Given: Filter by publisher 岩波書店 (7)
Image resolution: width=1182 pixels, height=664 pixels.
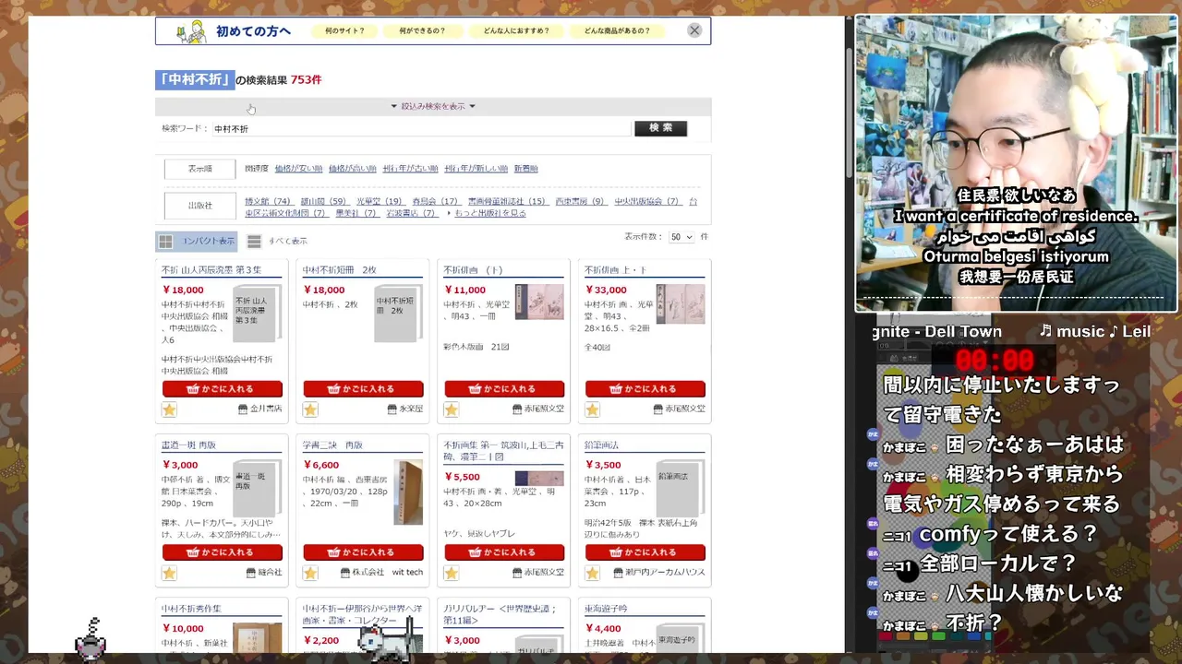Looking at the screenshot, I should 412,213.
